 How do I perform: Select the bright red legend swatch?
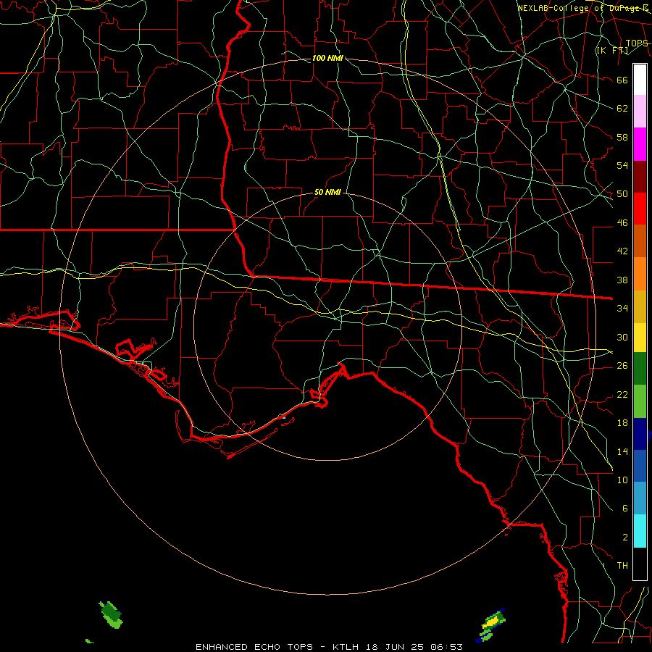coord(640,209)
